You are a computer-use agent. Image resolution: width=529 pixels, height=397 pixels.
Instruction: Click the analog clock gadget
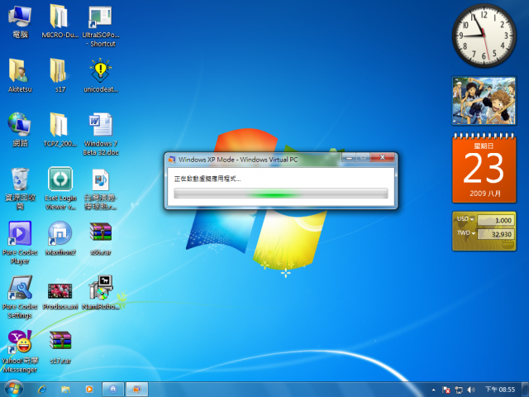(484, 36)
